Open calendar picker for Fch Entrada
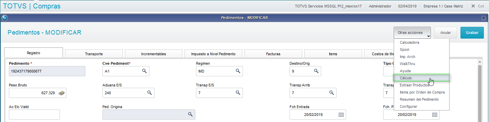The image size is (489, 122). [341, 115]
